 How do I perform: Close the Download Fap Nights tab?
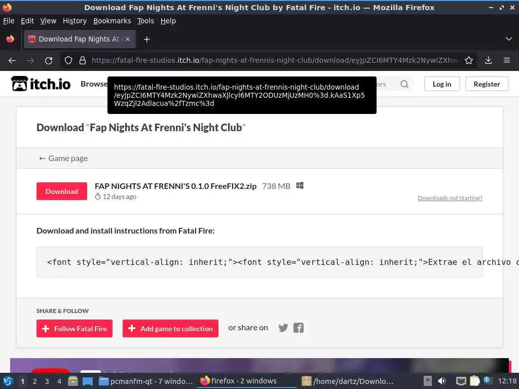[x=128, y=39]
